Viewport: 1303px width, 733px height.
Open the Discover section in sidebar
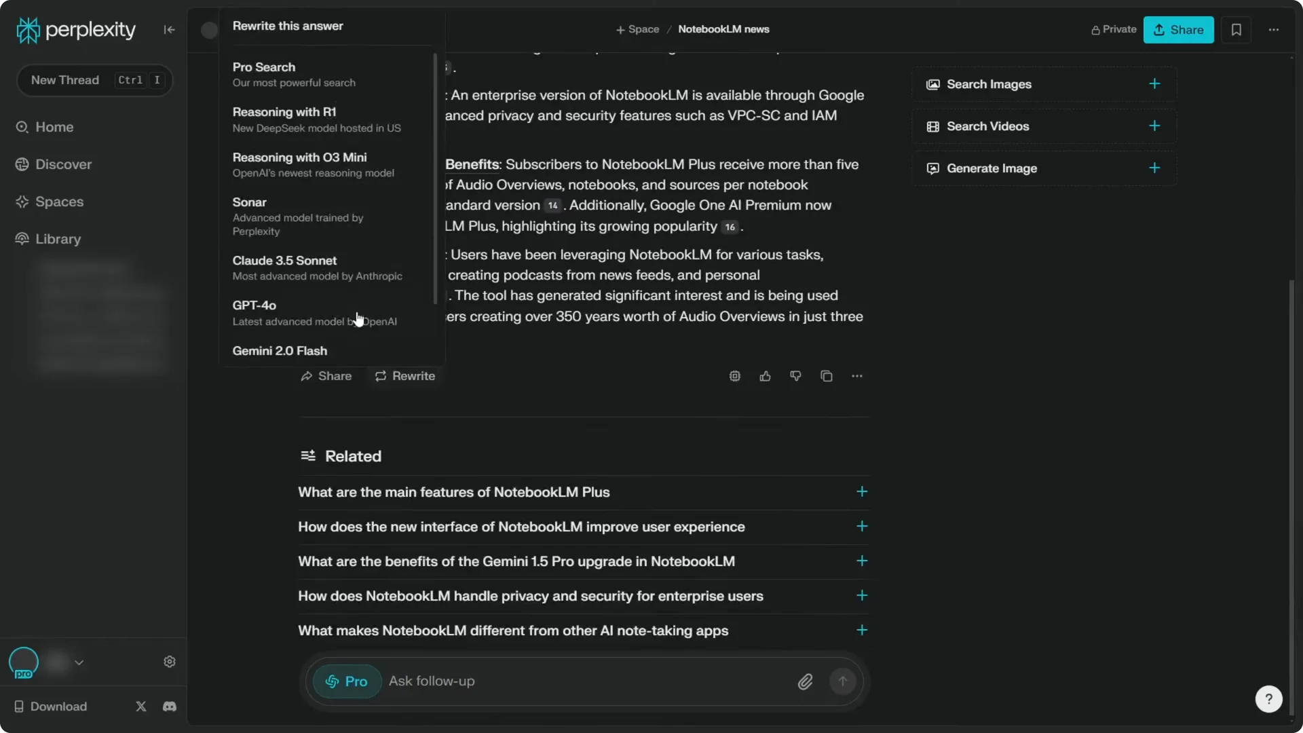(61, 164)
